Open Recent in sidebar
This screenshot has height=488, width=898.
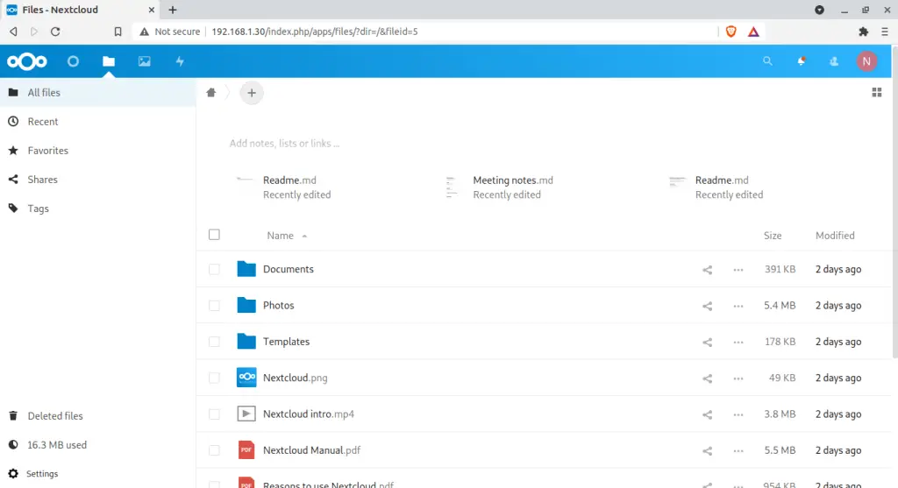98,121
